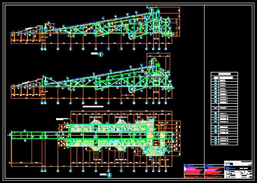Image resolution: width=257 pixels, height=183 pixels.
Task: Click the blue bar inside the title block
Action: pyautogui.click(x=231, y=168)
